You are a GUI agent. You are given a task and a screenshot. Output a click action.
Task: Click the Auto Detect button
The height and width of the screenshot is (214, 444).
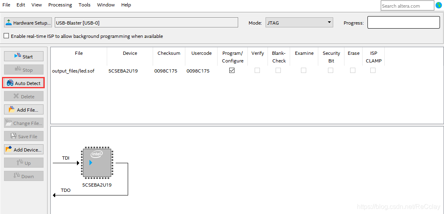[24, 83]
